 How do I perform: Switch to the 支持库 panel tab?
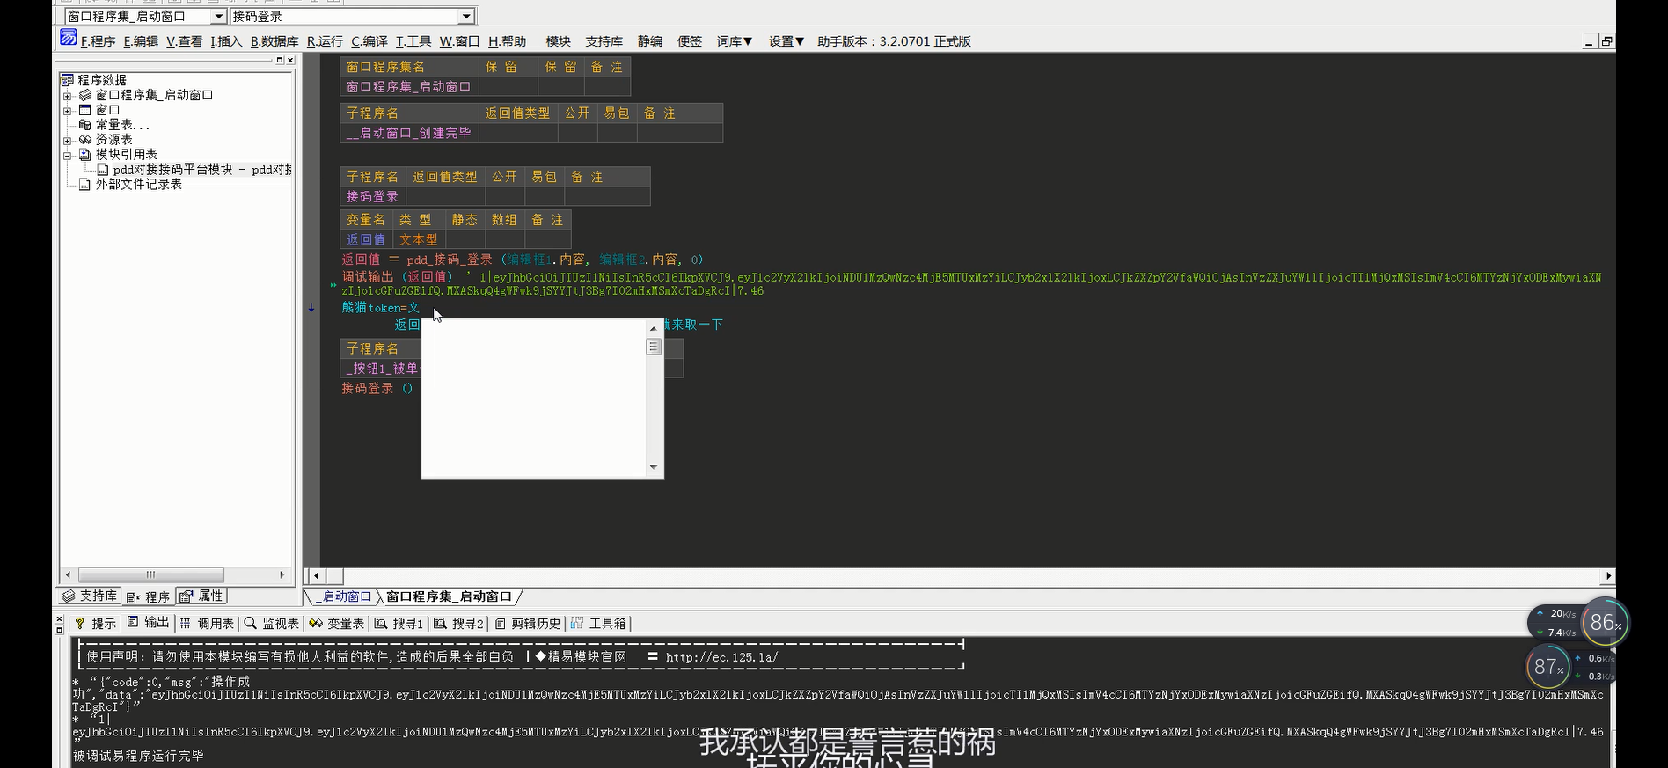point(90,596)
